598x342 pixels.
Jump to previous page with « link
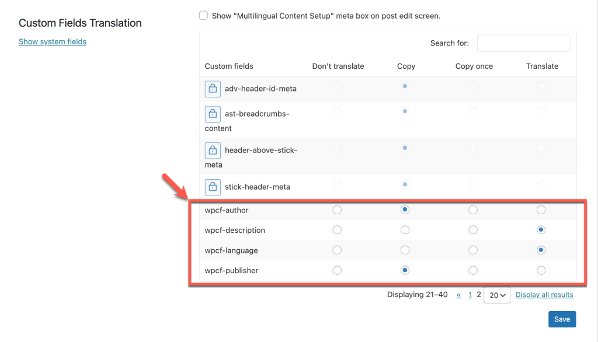459,295
